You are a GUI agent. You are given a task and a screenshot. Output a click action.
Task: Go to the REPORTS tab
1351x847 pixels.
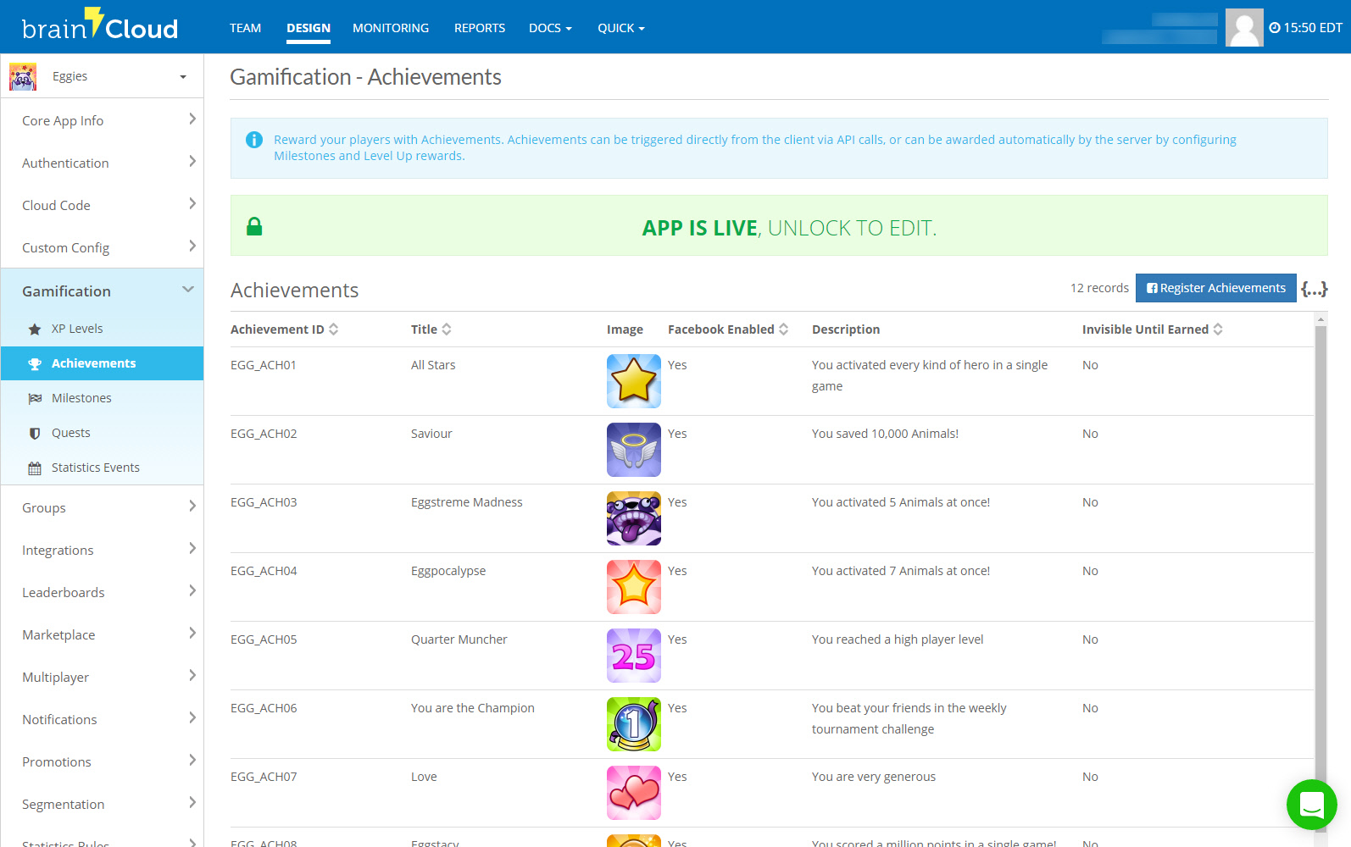click(479, 28)
